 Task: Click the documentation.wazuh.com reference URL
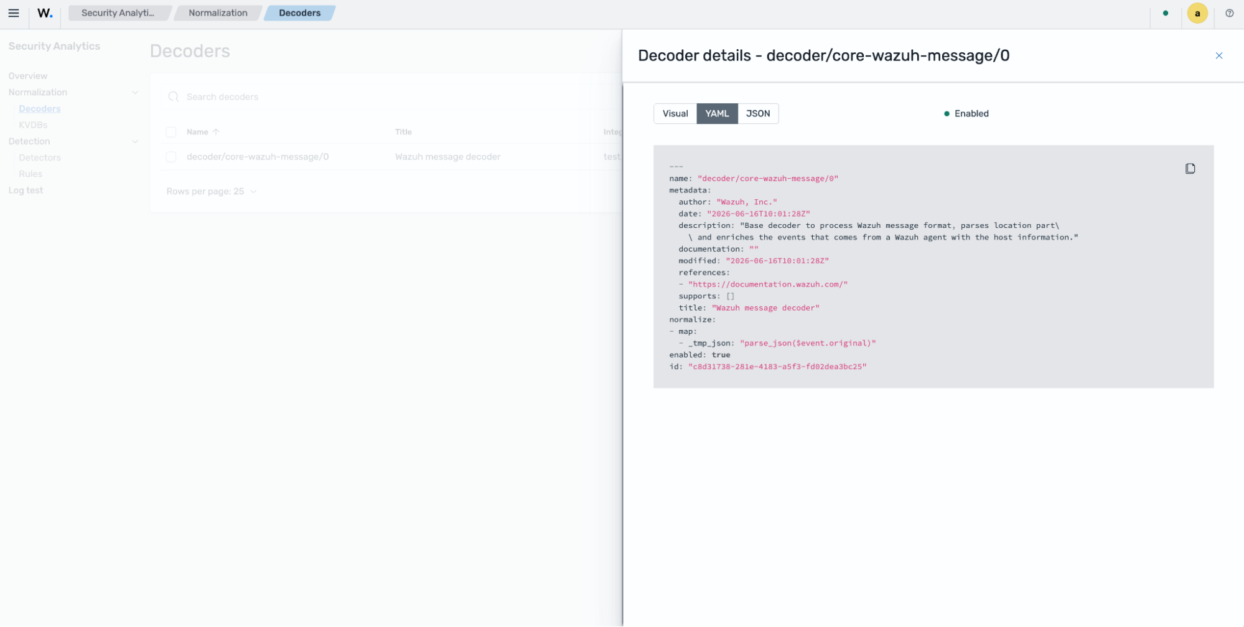tap(768, 285)
